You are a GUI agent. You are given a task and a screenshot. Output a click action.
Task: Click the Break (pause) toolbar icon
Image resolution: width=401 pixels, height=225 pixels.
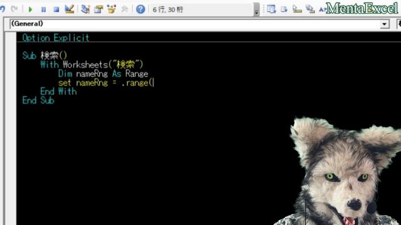43,10
